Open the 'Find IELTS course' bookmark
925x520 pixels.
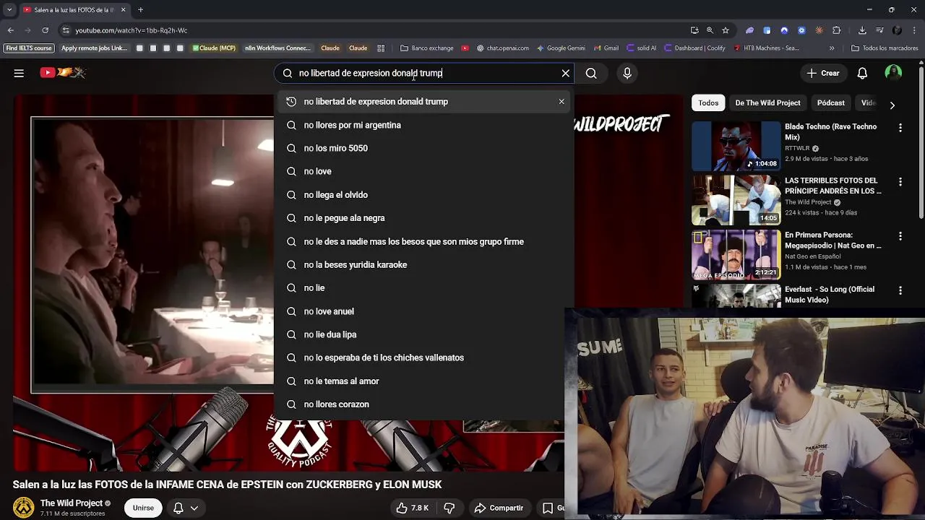click(29, 48)
